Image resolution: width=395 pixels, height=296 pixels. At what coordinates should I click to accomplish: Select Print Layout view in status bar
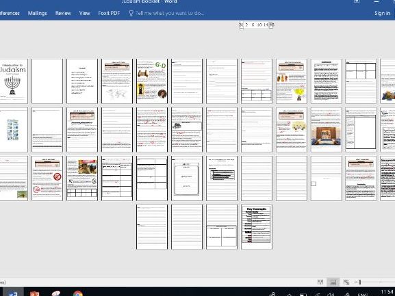333,282
